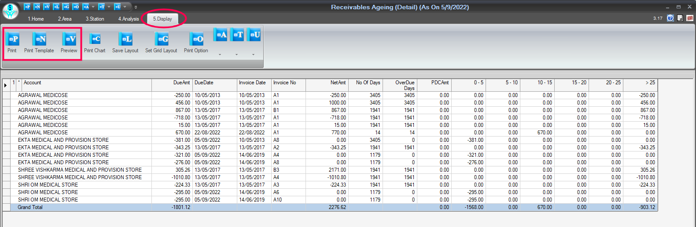Screen dimensions: 696x227
Task: Open the 4.Analysis tab
Action: pos(128,19)
